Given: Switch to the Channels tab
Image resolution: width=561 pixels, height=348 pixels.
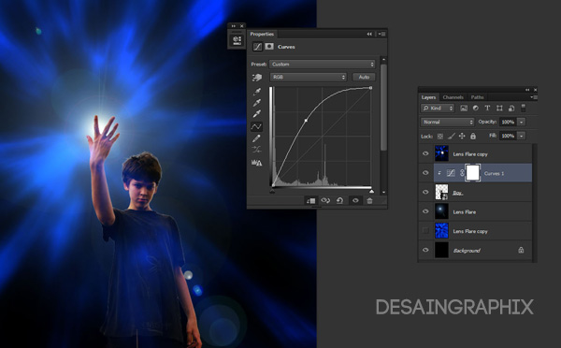Looking at the screenshot, I should pyautogui.click(x=453, y=97).
